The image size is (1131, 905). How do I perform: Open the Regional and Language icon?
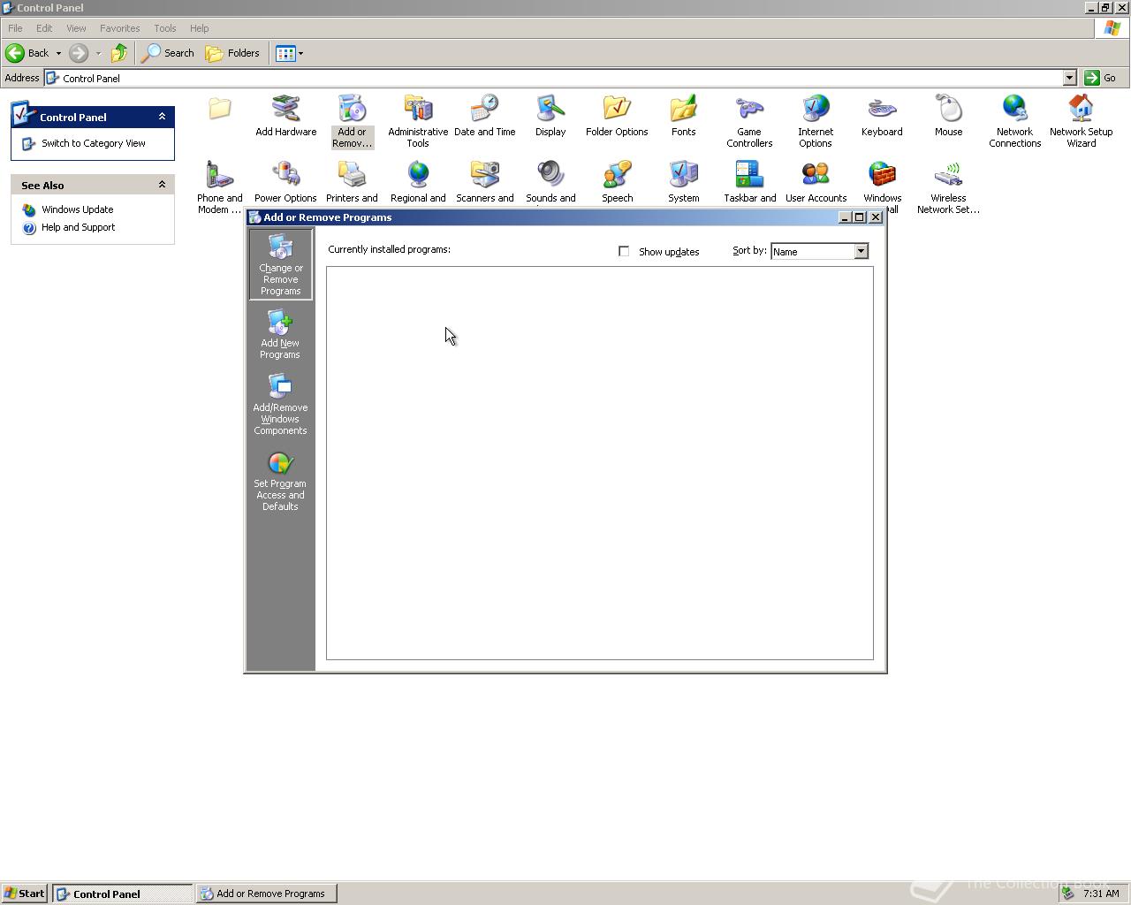[418, 182]
